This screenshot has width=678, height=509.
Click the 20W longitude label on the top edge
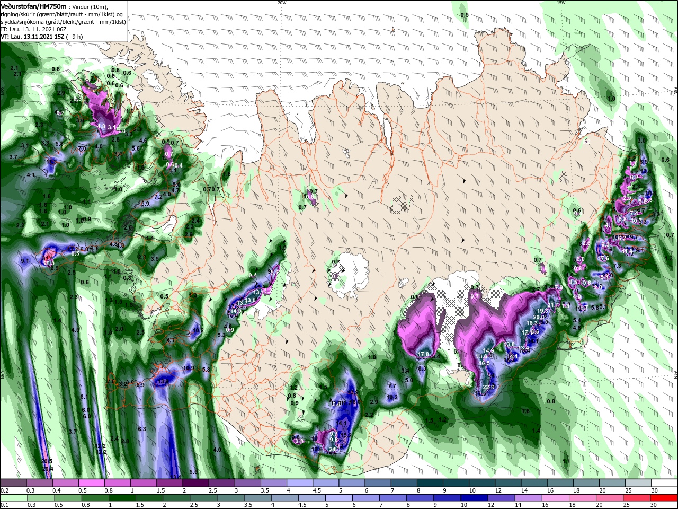(x=282, y=3)
